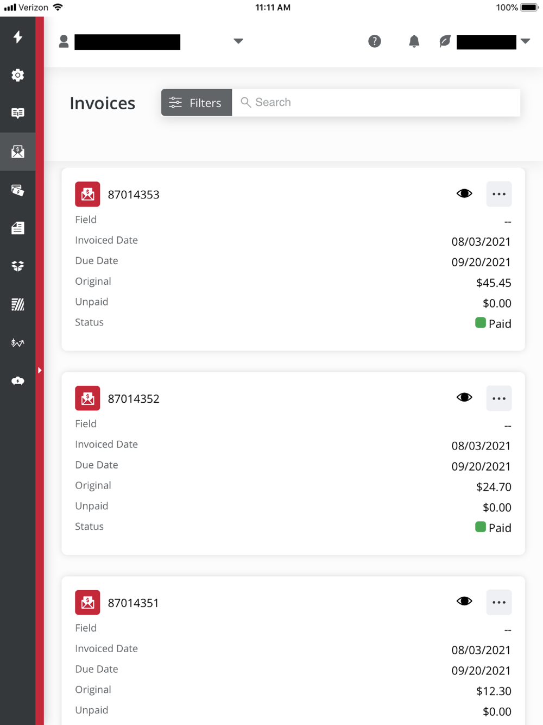Click red invoice icon for 87014353
543x725 pixels.
(87, 194)
